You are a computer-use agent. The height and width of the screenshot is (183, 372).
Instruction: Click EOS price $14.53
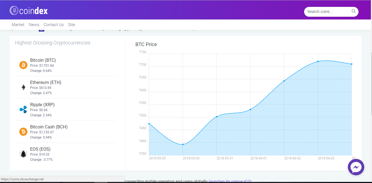tap(40, 154)
